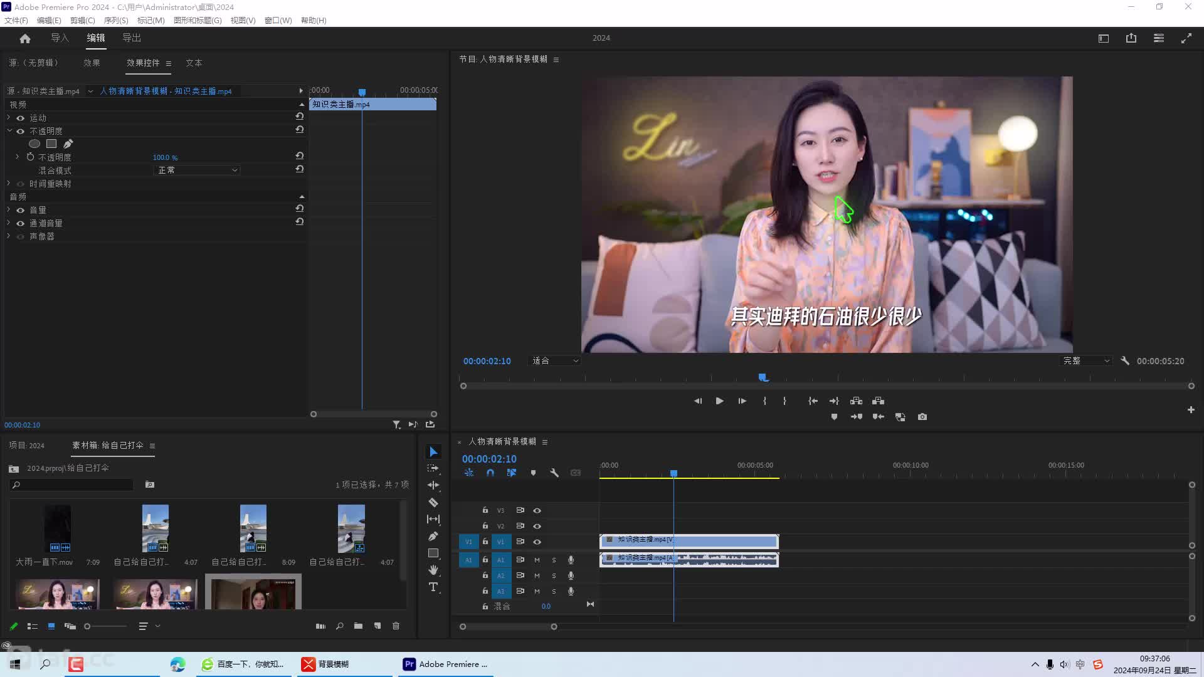Open Quick Export share icon
This screenshot has height=677, width=1204.
click(1131, 38)
